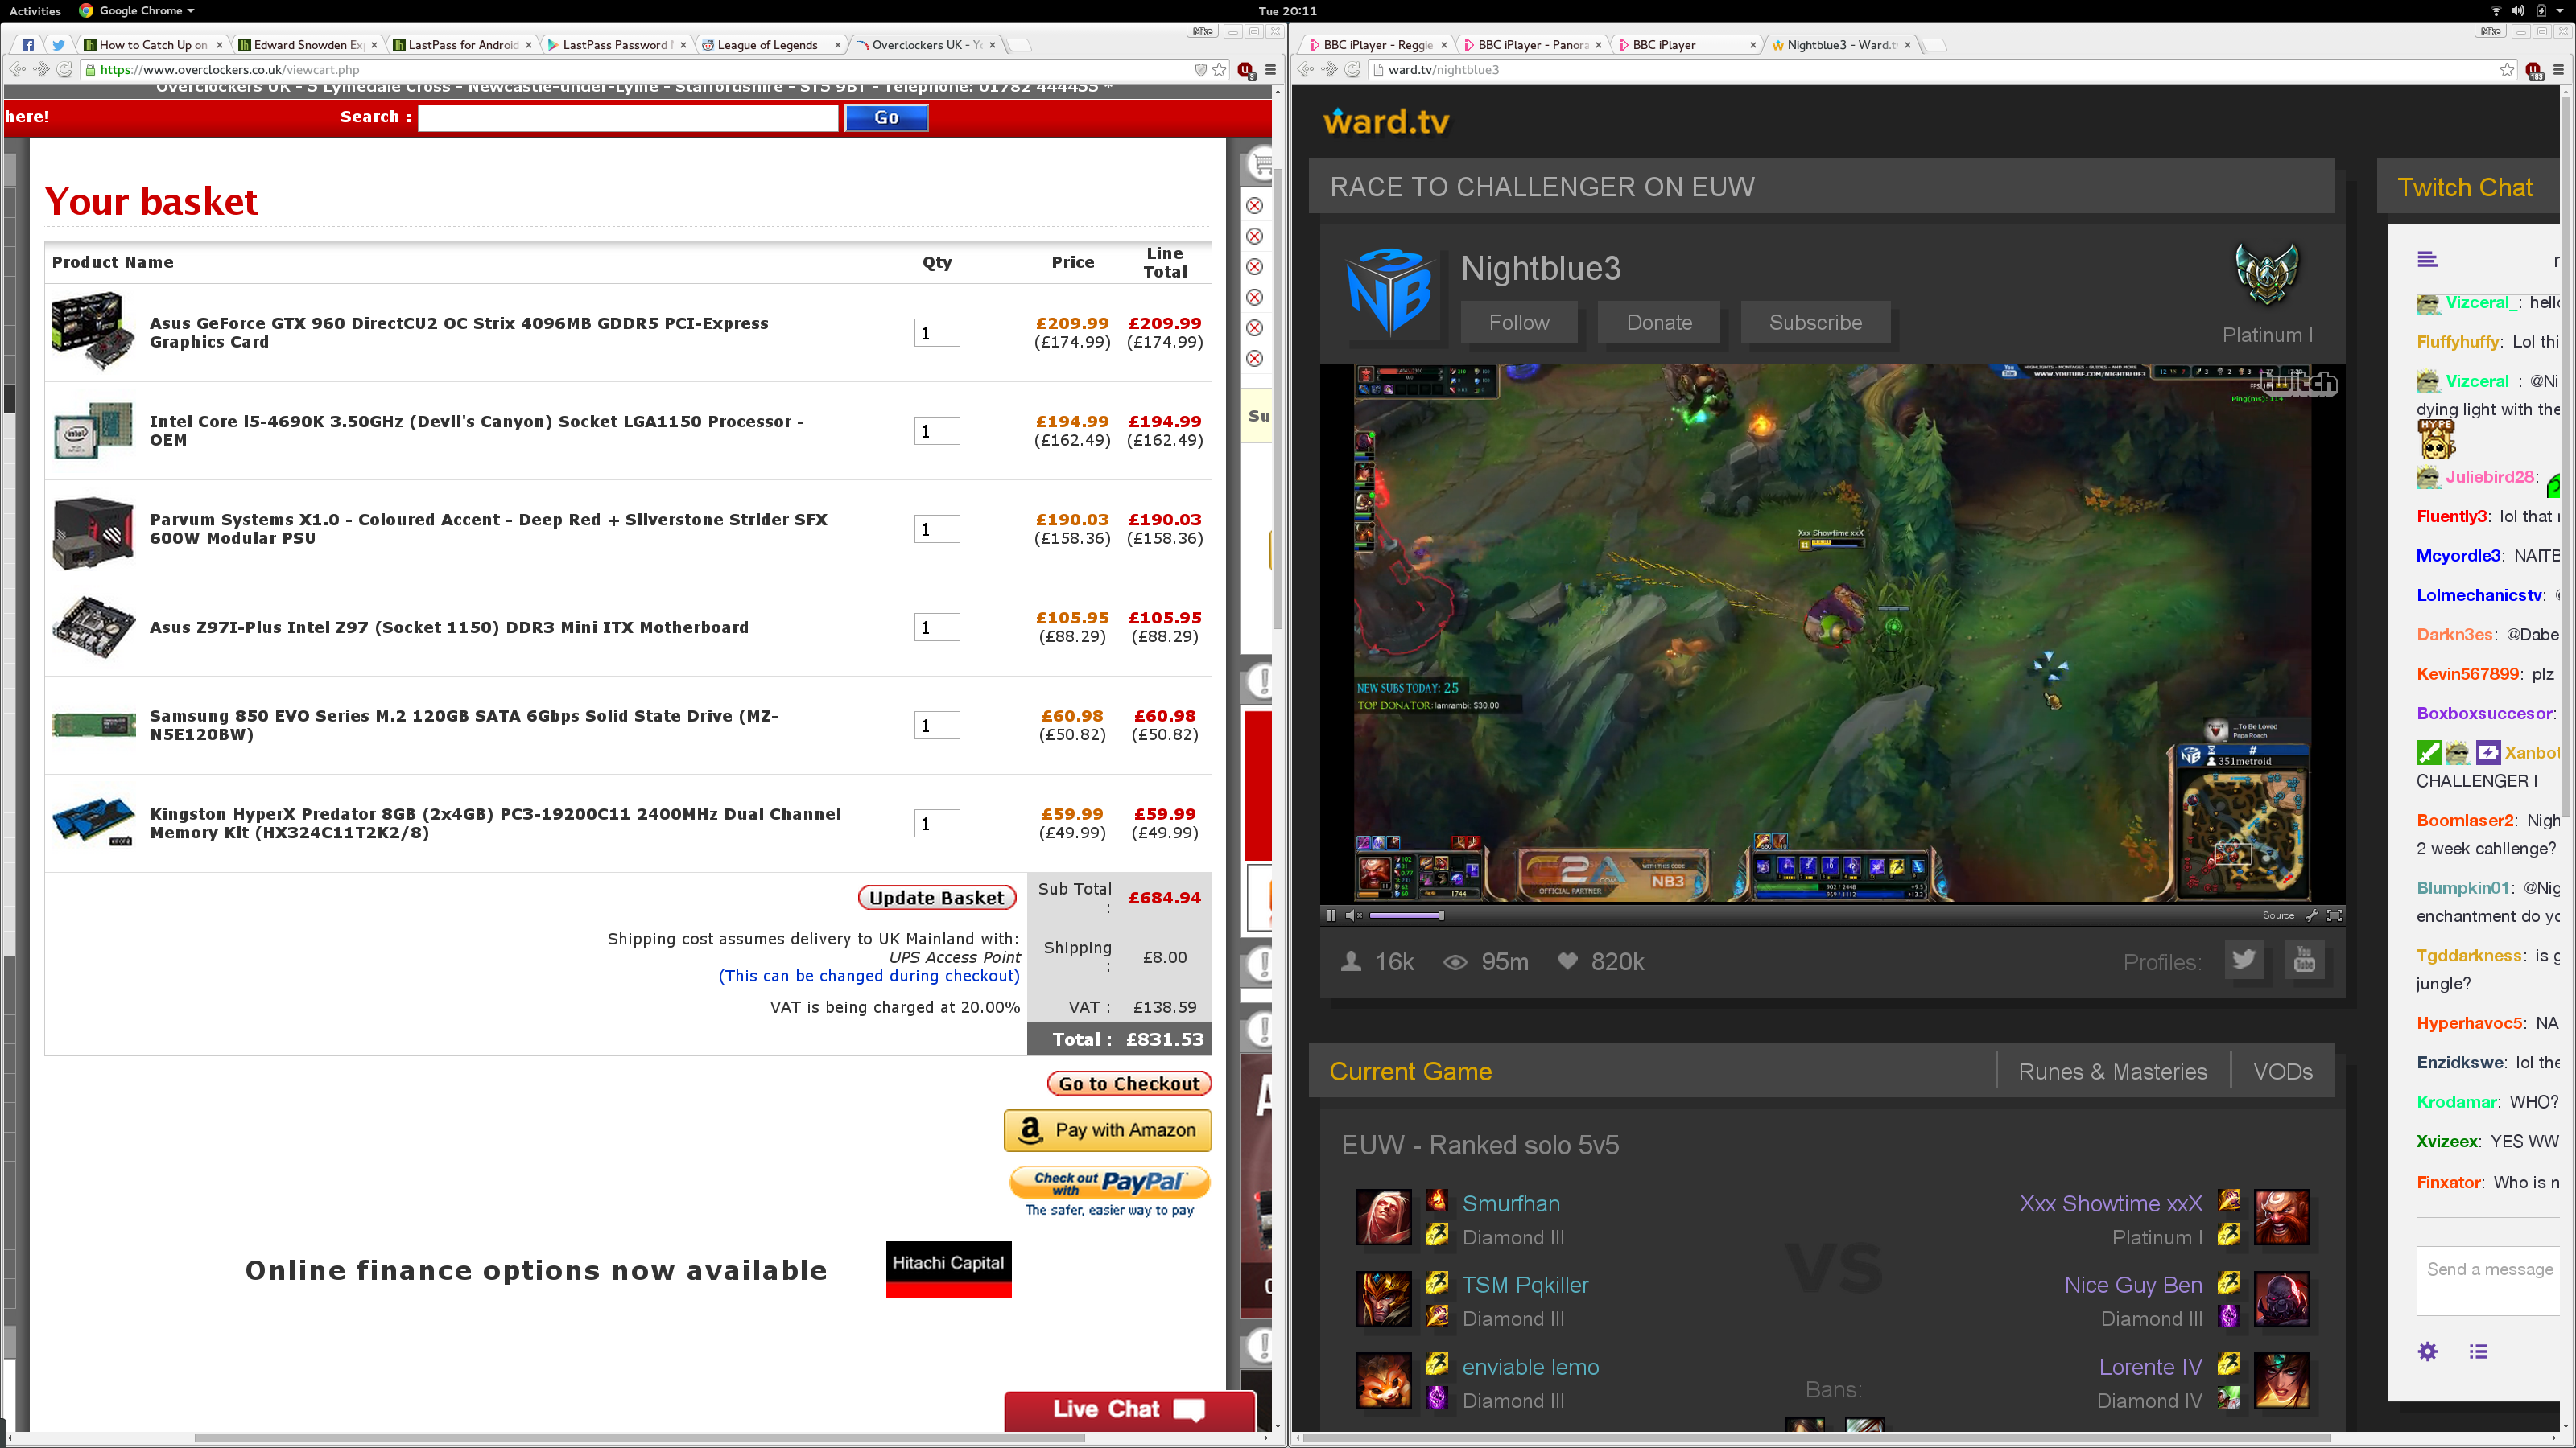Click the Follow button for Nightblue3
This screenshot has width=2576, height=1448.
[x=1518, y=322]
